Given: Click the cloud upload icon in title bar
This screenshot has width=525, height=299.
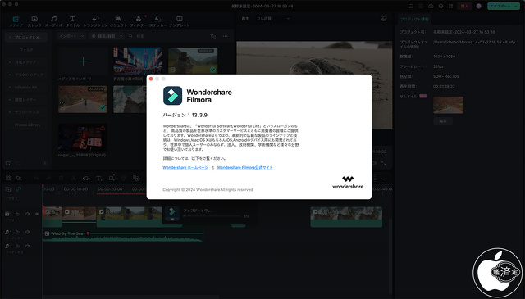Looking at the screenshot, I should (431, 6).
